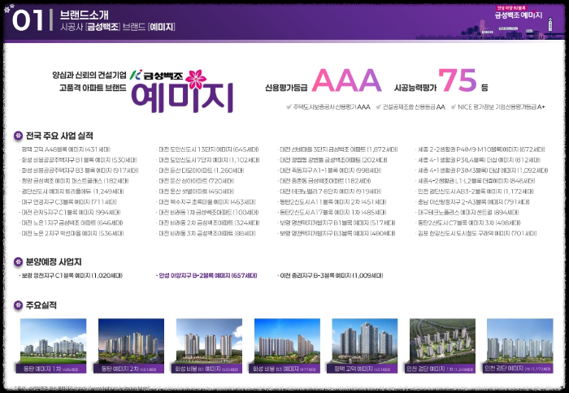This screenshot has height=393, width=569.
Task: Click 대전 관저5지구 C1블록 예미지 row
Action: tap(70, 213)
